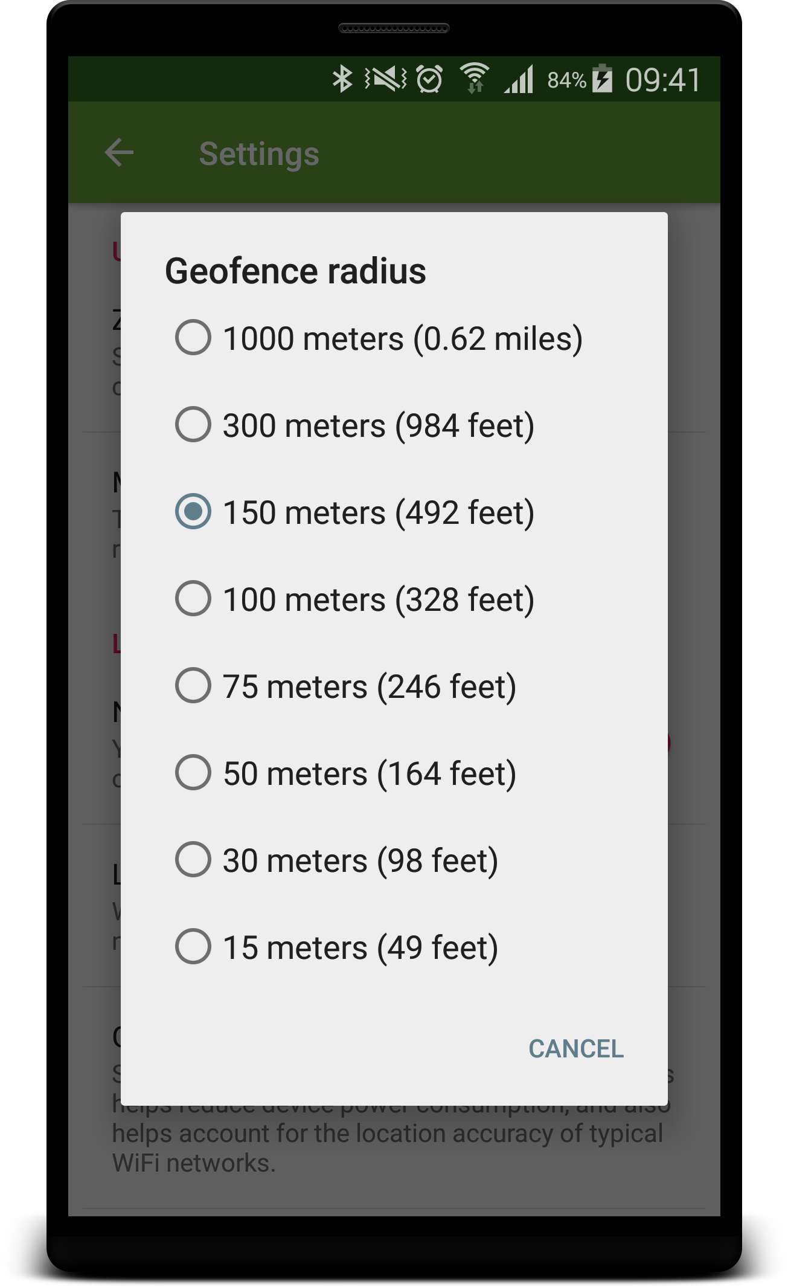
Task: Tap the Settings title in toolbar
Action: coord(259,153)
